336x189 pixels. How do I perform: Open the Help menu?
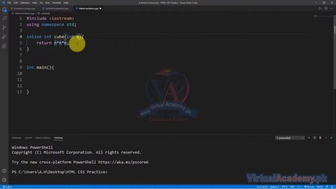click(x=66, y=3)
